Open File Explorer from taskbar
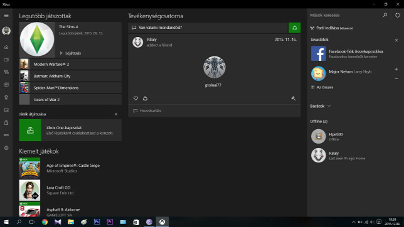Image resolution: width=404 pixels, height=227 pixels. pyautogui.click(x=71, y=222)
